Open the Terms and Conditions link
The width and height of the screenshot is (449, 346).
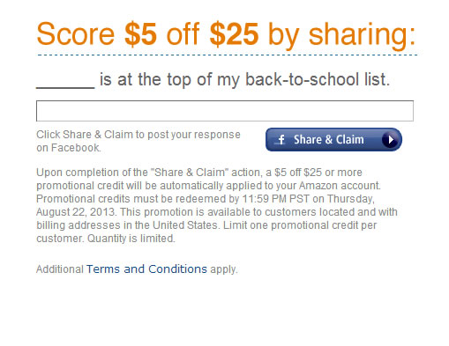click(x=146, y=269)
